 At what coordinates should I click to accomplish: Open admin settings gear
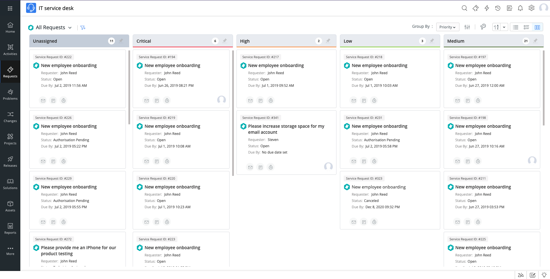tap(531, 8)
